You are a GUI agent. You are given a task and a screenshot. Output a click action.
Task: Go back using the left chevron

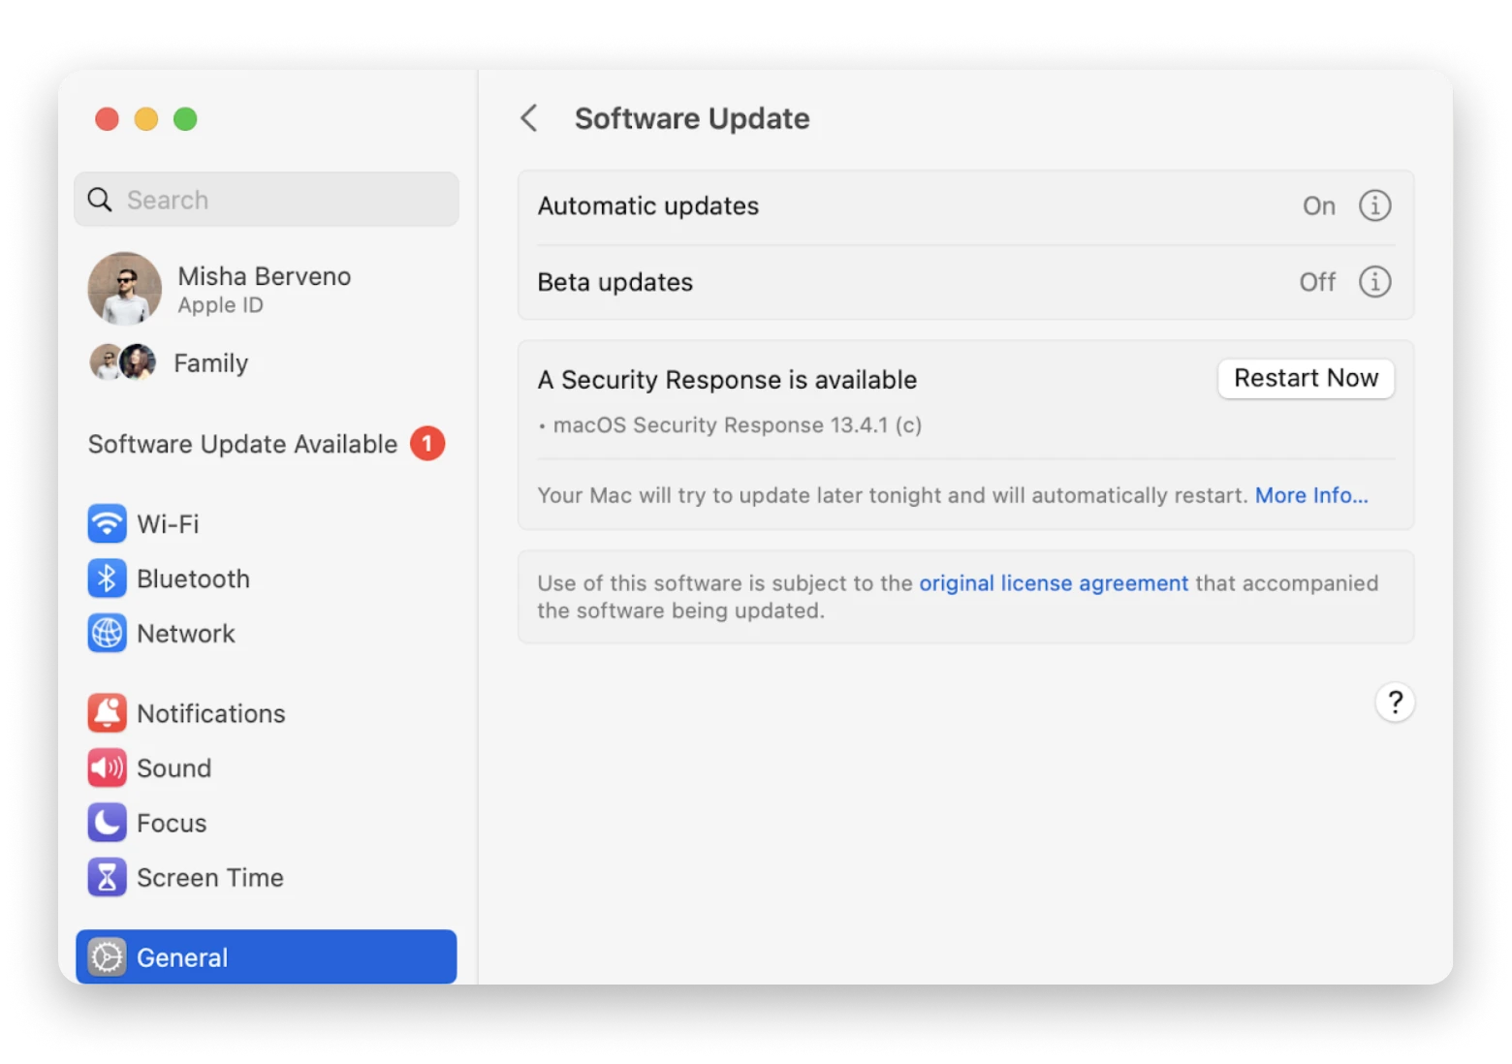529,118
